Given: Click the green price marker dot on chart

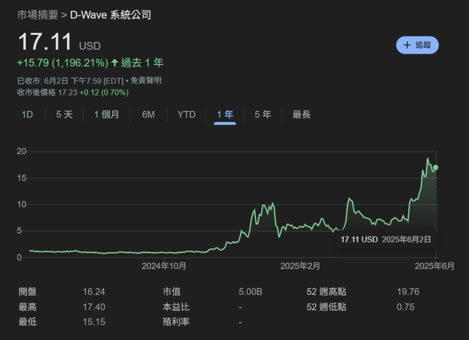Looking at the screenshot, I should click(436, 167).
